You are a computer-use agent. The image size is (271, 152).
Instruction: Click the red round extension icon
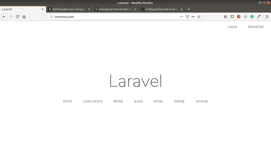[x=239, y=17]
